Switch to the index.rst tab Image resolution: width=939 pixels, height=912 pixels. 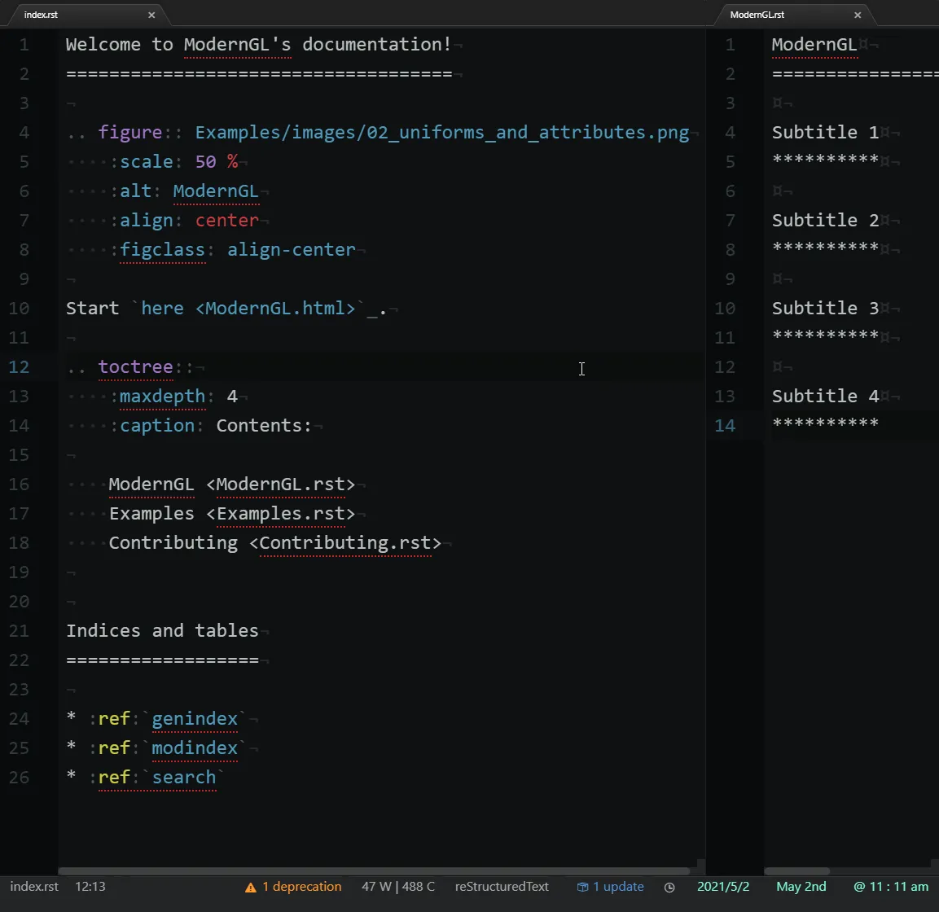(42, 15)
